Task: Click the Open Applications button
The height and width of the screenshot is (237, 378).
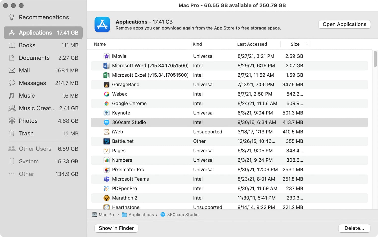Action: 344,24
